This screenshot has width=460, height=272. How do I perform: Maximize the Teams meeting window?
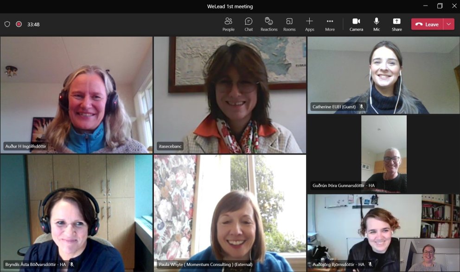[x=440, y=6]
